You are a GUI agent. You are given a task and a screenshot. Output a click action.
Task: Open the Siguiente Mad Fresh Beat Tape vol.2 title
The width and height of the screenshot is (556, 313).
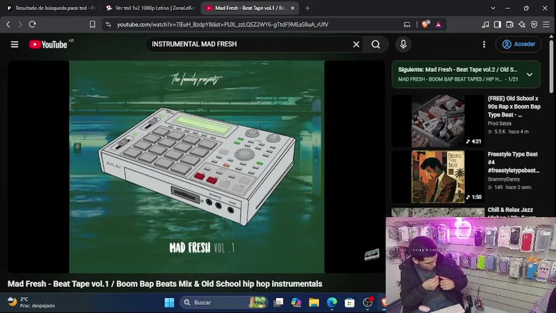point(458,70)
